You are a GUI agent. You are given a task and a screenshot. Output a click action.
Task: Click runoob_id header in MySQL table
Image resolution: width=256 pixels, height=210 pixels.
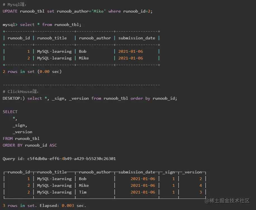coord(19,38)
